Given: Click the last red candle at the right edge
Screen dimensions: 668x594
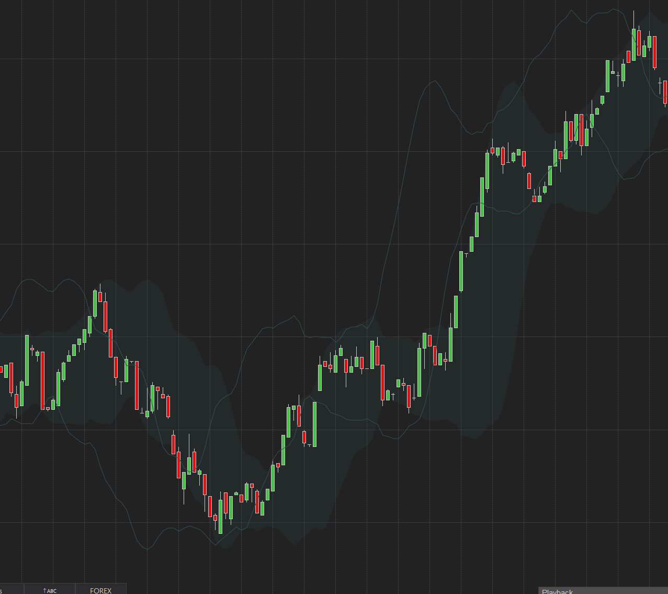Looking at the screenshot, I should 665,92.
